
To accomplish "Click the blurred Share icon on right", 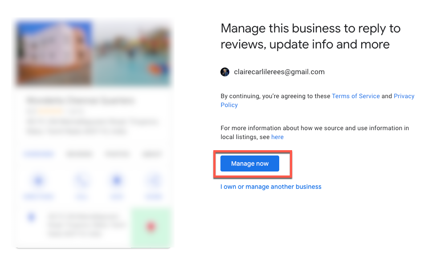I will pyautogui.click(x=154, y=181).
